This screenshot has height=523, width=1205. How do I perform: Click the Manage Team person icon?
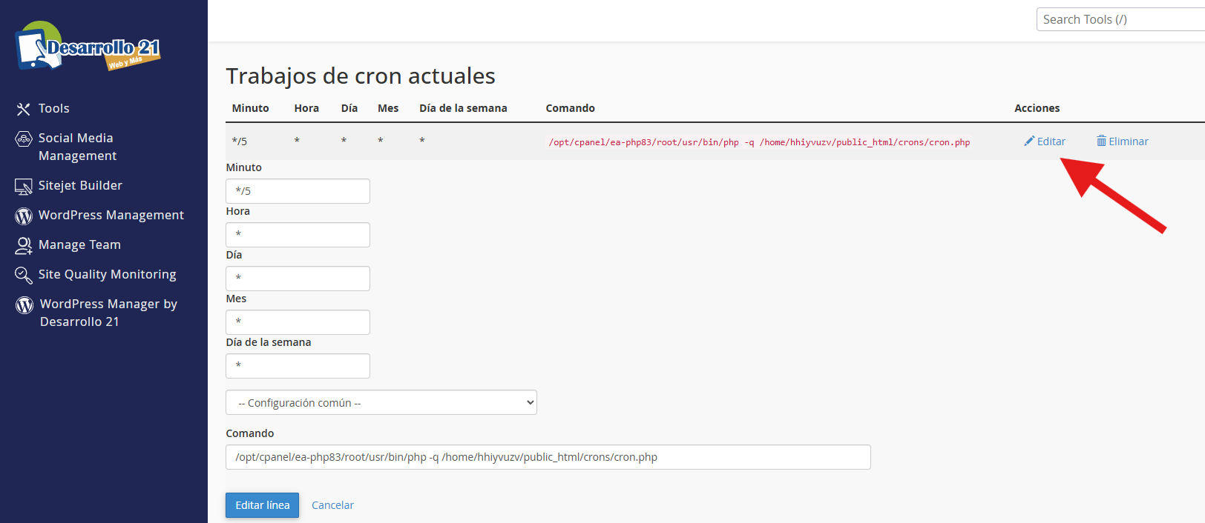pos(24,245)
